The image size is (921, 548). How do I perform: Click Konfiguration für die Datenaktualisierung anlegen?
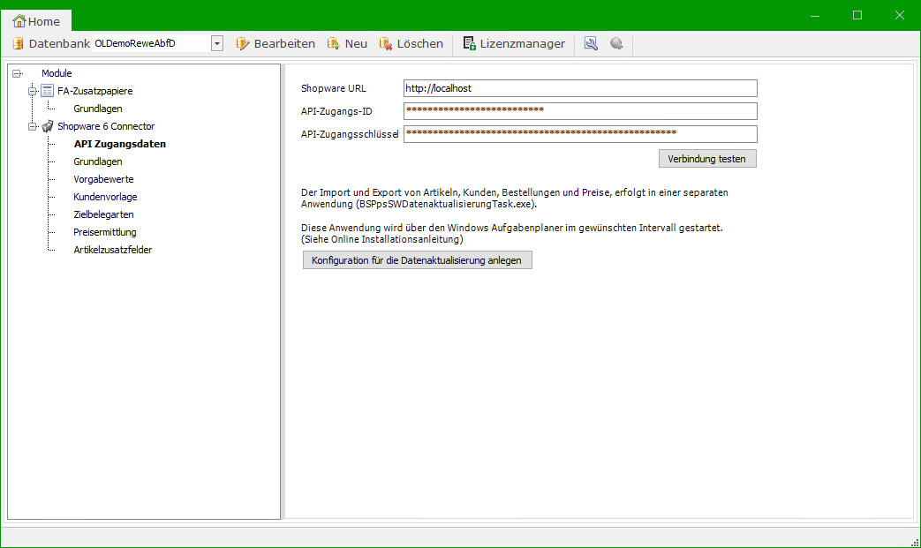pos(417,260)
